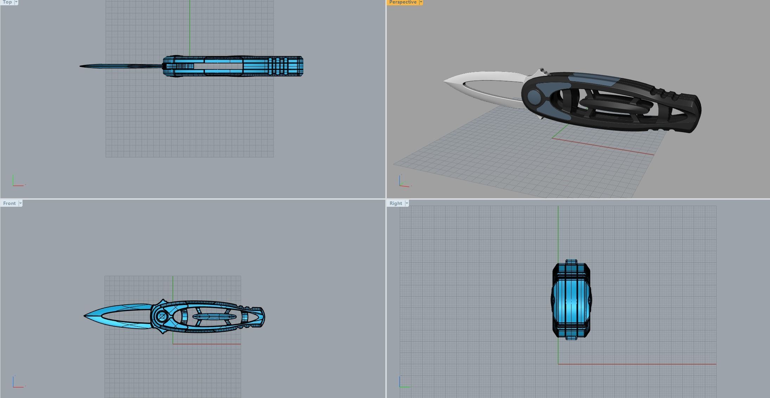
Task: Open the Front viewport dropdown arrow
Action: tap(20, 203)
